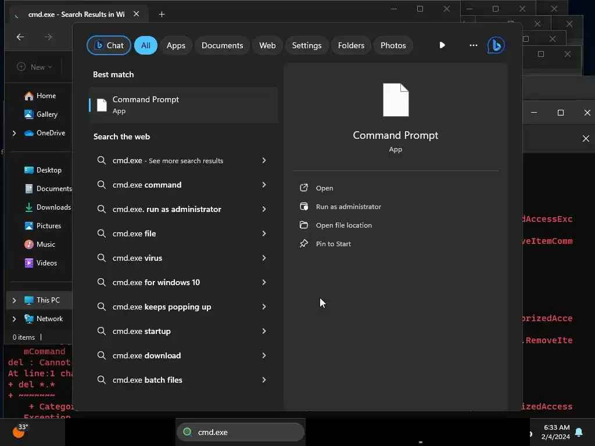Image resolution: width=595 pixels, height=446 pixels.
Task: Switch to the Apps search filter
Action: (175, 45)
